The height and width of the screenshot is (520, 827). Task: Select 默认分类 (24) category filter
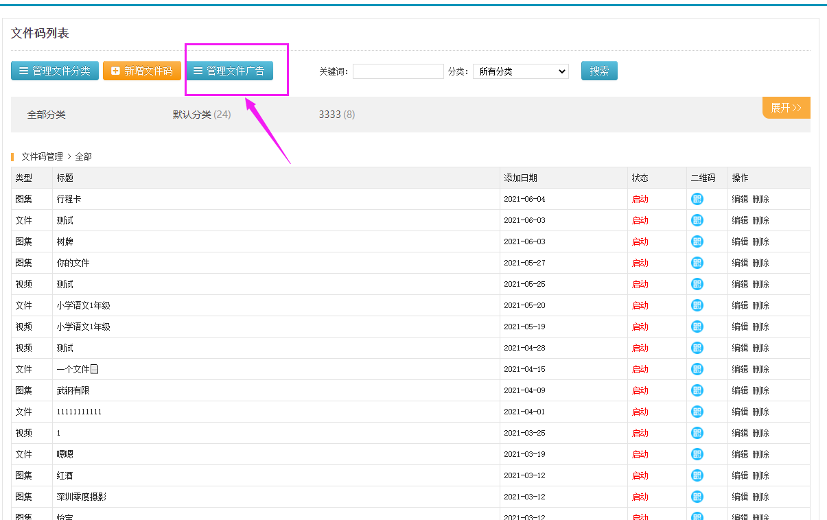201,115
